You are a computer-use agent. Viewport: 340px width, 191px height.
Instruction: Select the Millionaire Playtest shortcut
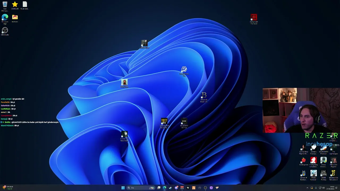[x=333, y=162]
